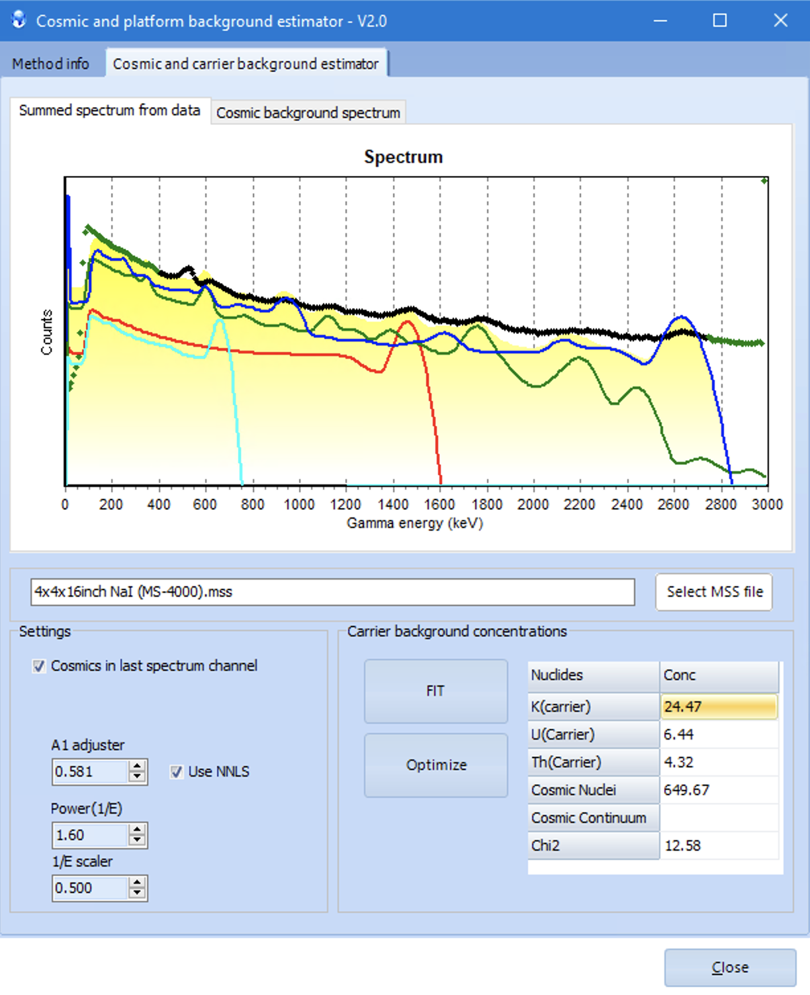Screen dimensions: 810x995
Task: Select the K(carrier) concentration cell
Action: point(719,707)
